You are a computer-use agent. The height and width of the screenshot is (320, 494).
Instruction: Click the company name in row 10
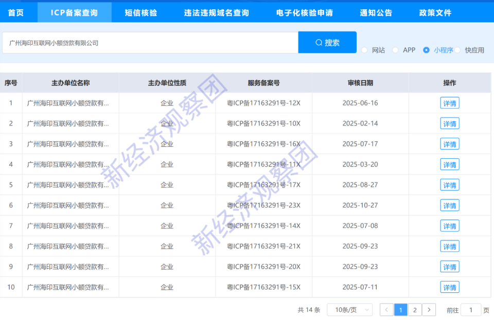tap(68, 287)
